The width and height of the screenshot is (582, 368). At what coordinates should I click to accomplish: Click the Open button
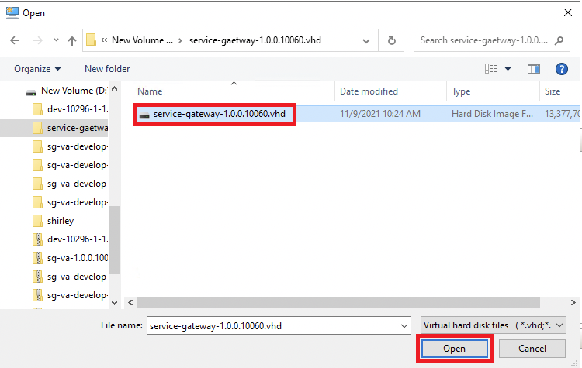454,349
